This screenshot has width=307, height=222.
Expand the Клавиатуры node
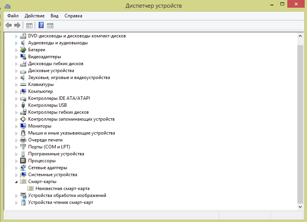16,85
